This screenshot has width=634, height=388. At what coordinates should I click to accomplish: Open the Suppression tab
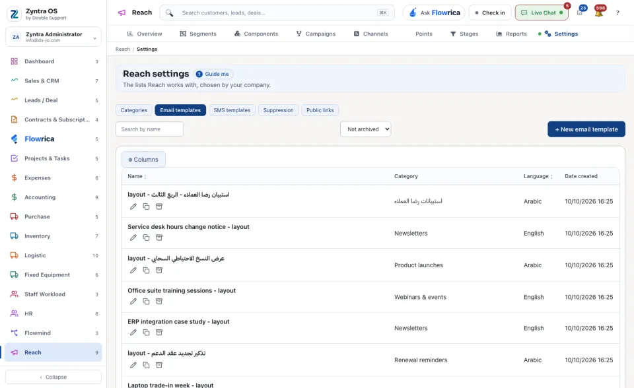click(278, 110)
